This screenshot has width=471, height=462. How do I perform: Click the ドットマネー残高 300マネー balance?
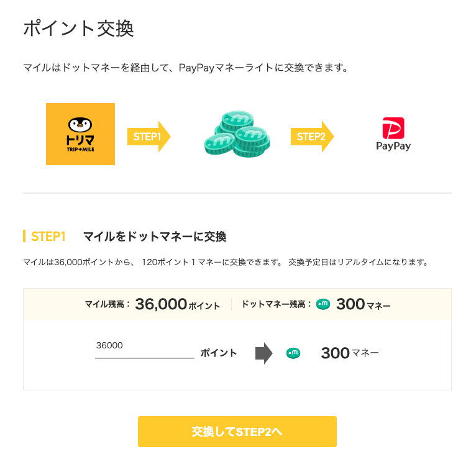(316, 304)
